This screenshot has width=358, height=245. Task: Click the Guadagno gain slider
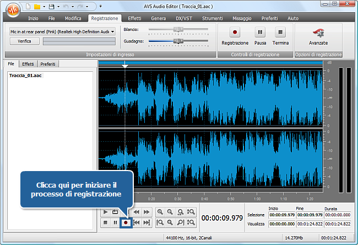coord(178,40)
